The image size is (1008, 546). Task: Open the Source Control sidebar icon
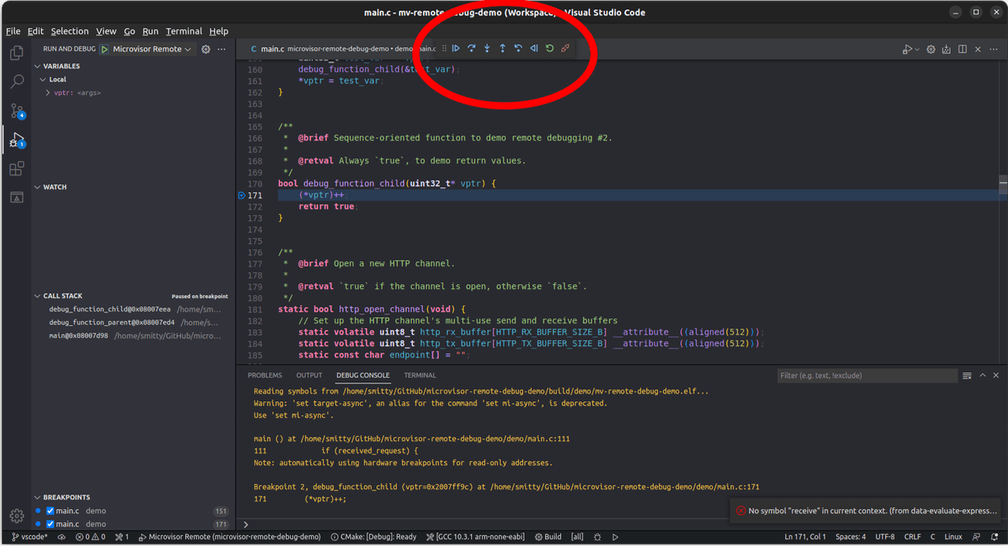[17, 112]
